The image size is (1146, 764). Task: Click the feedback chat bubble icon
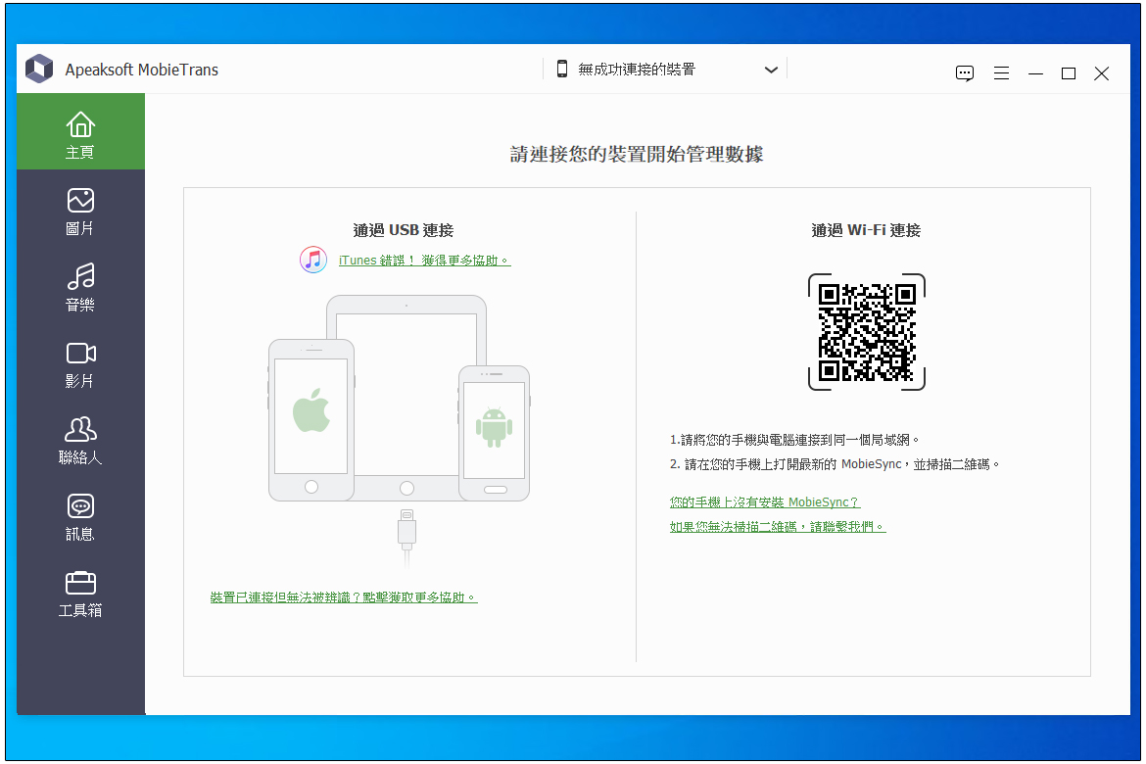pos(965,73)
